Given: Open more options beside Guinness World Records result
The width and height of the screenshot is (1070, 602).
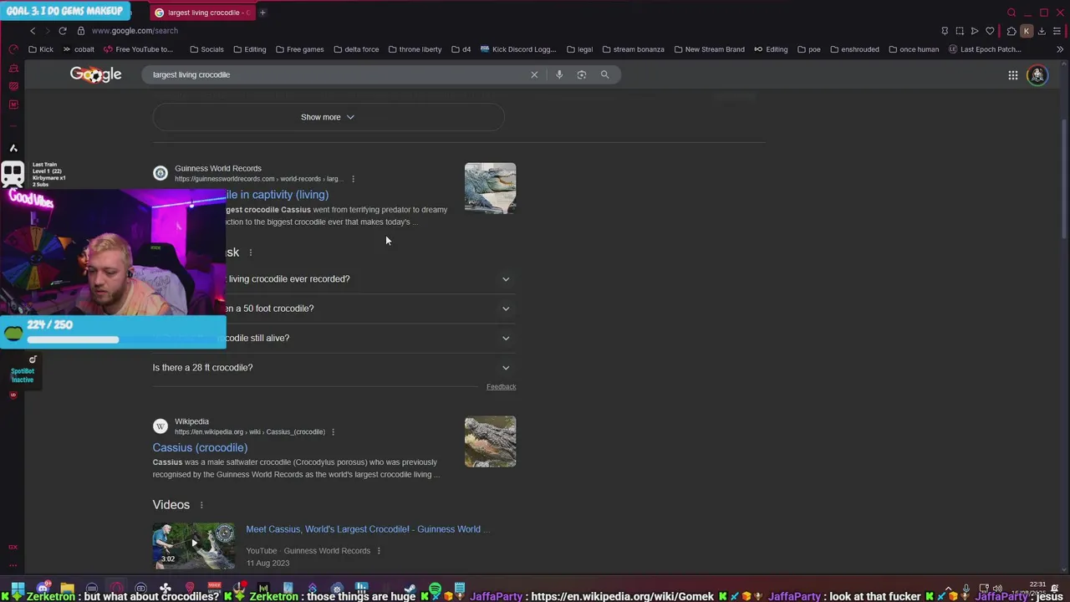Looking at the screenshot, I should [x=353, y=179].
